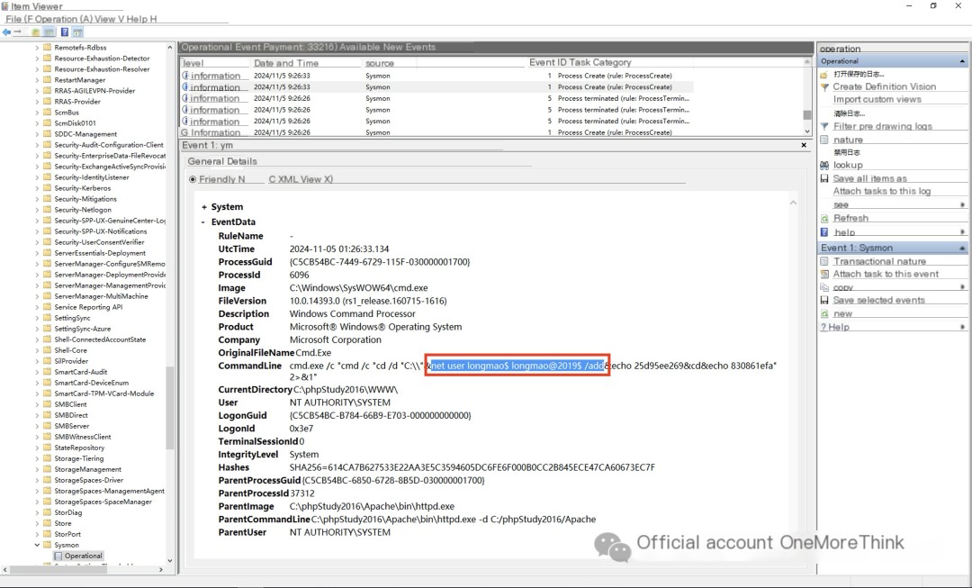The height and width of the screenshot is (588, 972).
Task: Click the Transactional nature sheet icon
Action: click(x=824, y=262)
